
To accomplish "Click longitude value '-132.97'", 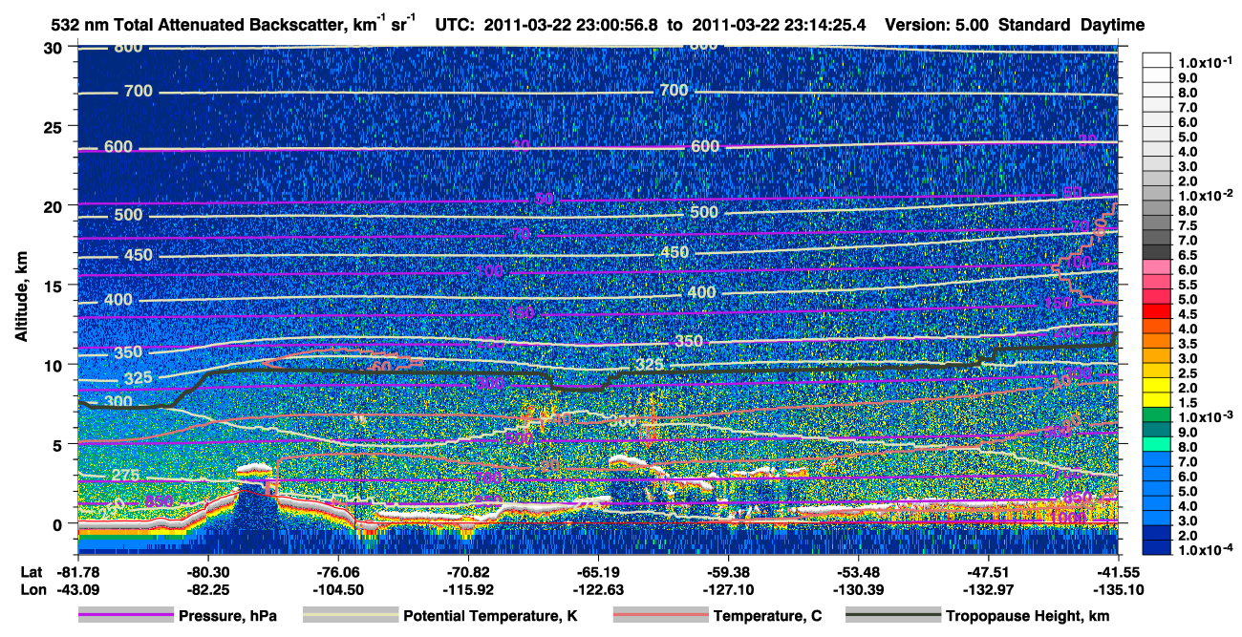I will pos(988,590).
